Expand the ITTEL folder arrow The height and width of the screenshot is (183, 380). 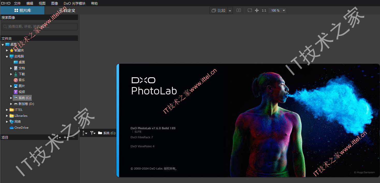point(7,110)
